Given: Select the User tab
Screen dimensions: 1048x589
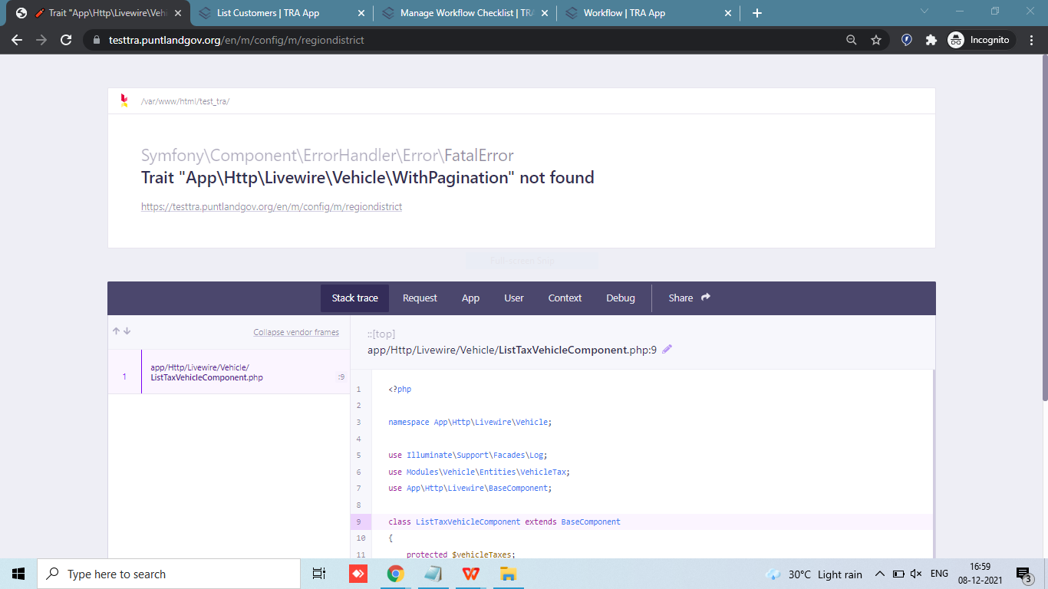Looking at the screenshot, I should click(x=514, y=298).
